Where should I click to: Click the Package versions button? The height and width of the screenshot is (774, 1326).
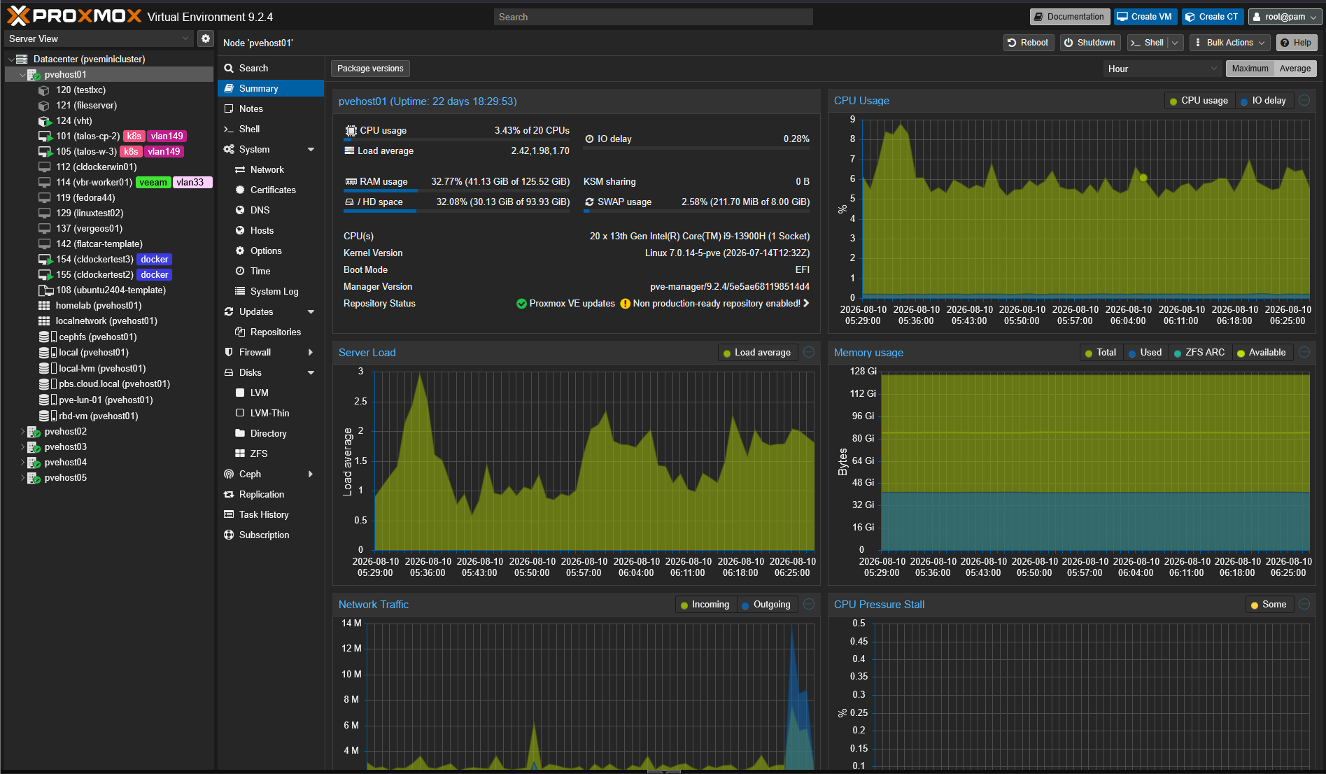370,69
